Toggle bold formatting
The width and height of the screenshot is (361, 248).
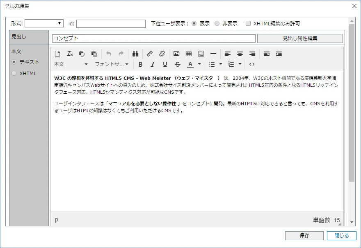click(140, 64)
